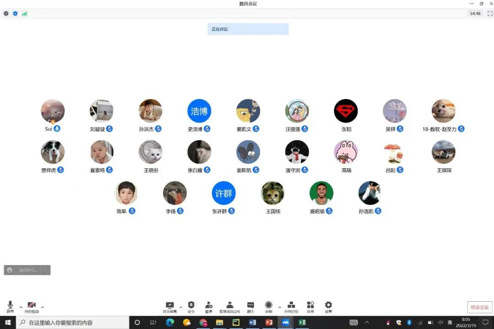Open the Chat (聊天) panel
This screenshot has width=494, height=329.
coord(250,305)
